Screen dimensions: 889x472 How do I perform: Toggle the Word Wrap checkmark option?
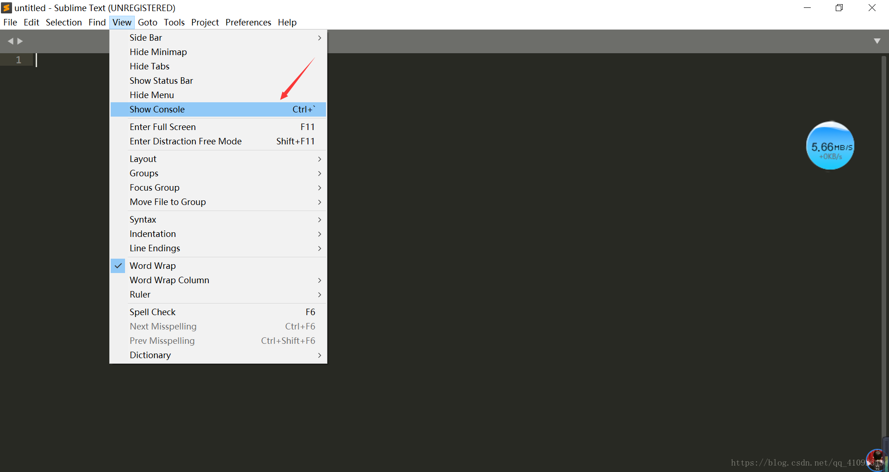pyautogui.click(x=219, y=266)
